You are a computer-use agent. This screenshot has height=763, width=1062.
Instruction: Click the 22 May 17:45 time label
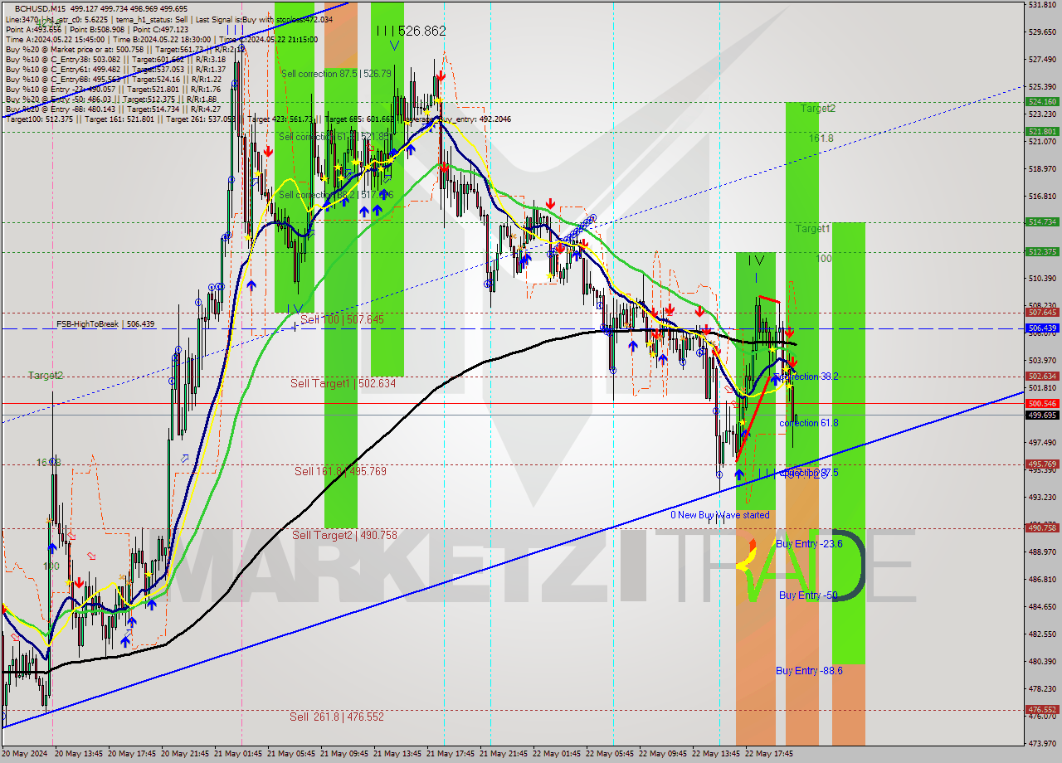[770, 755]
